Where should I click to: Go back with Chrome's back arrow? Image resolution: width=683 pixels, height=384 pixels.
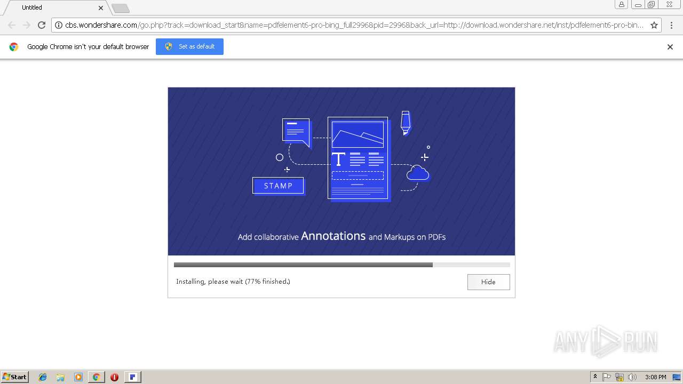click(12, 25)
